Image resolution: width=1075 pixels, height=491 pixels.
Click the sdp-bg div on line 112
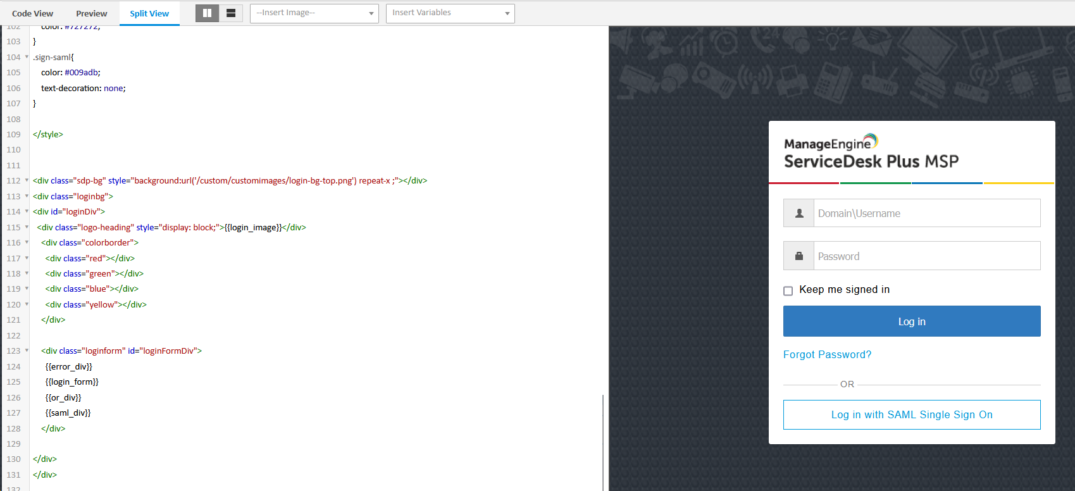click(x=230, y=180)
